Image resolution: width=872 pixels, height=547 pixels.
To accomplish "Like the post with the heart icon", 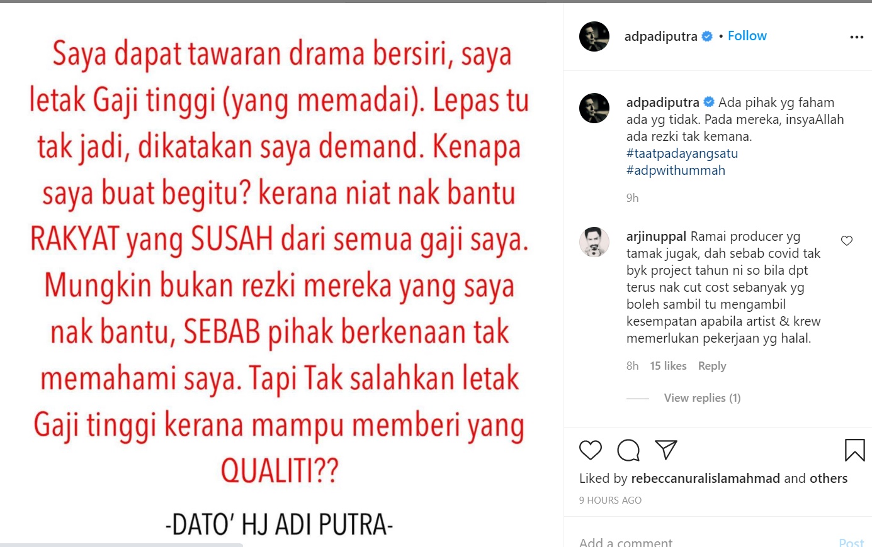I will tap(591, 450).
